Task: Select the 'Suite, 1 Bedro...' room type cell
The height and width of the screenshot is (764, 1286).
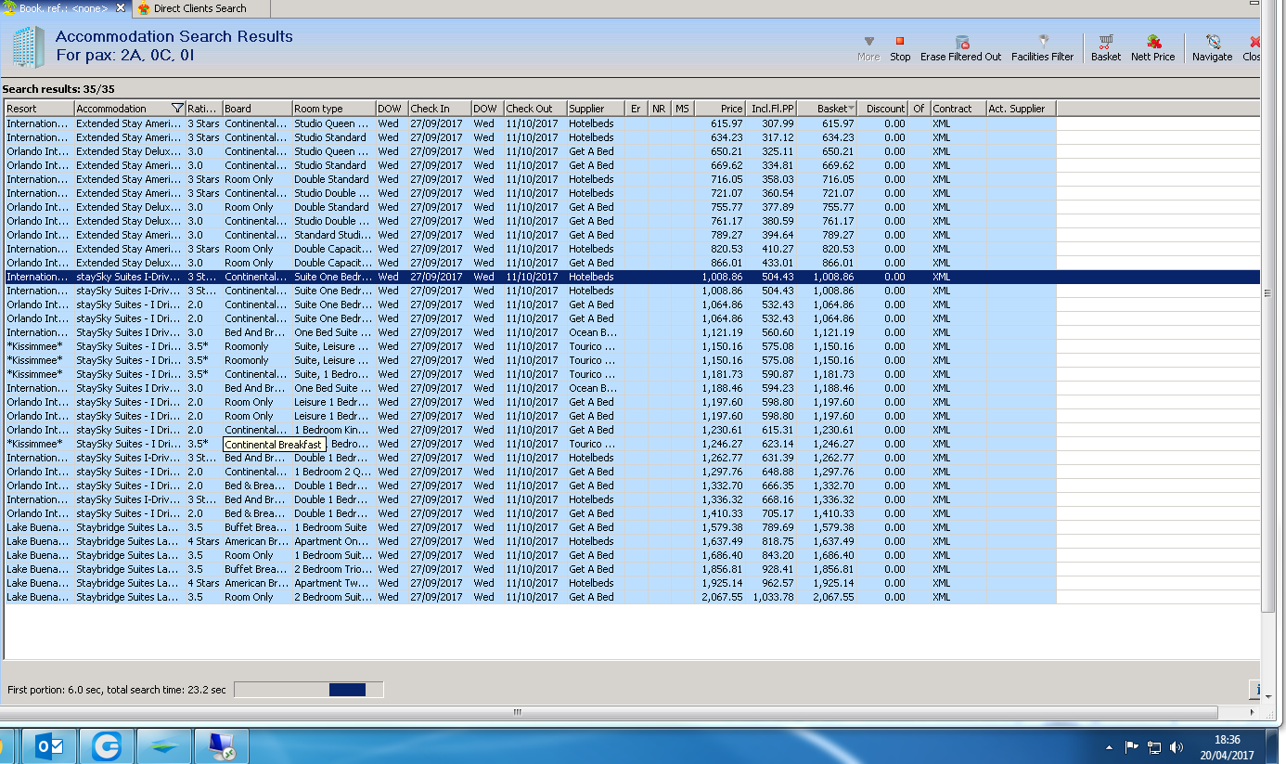Action: tap(334, 374)
